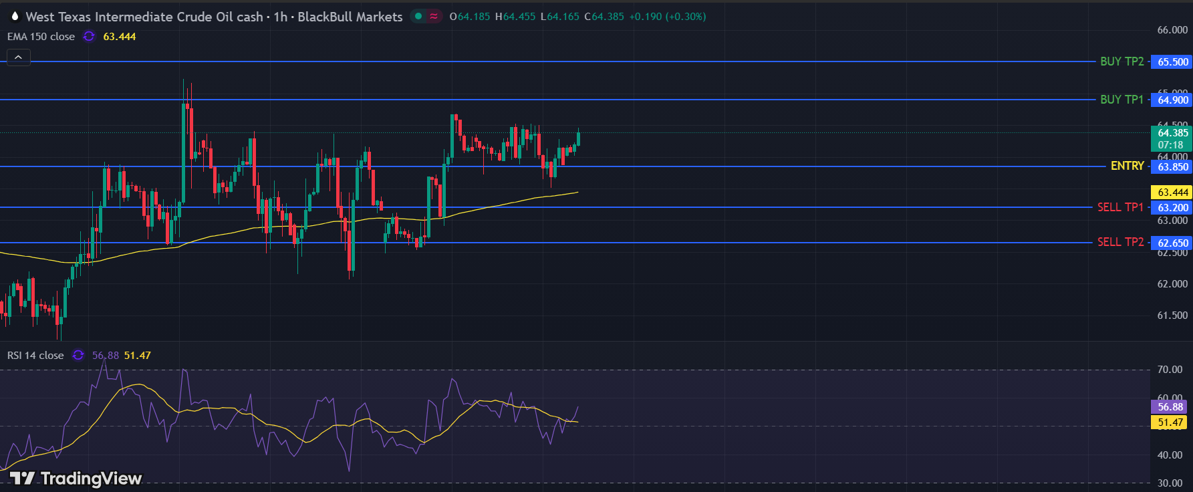Image resolution: width=1193 pixels, height=492 pixels.
Task: Click the purple 56.88 RSI axis label
Action: click(1170, 406)
